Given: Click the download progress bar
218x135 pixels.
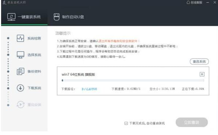Looking at the screenshot, I should tap(133, 80).
